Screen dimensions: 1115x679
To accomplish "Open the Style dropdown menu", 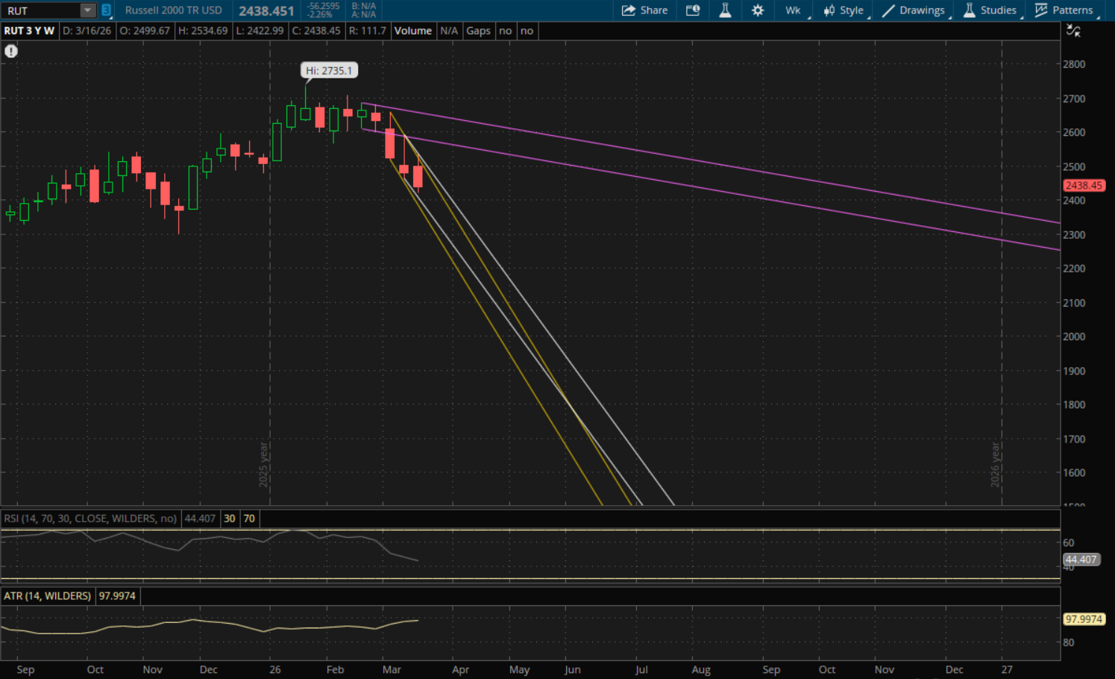I will [x=844, y=10].
